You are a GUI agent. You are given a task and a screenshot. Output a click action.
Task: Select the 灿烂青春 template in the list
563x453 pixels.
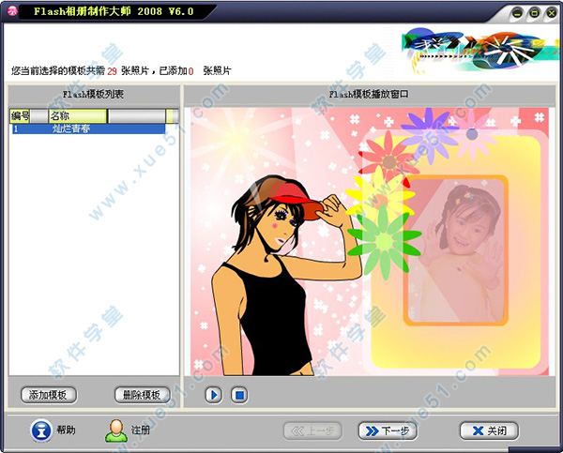click(x=71, y=129)
